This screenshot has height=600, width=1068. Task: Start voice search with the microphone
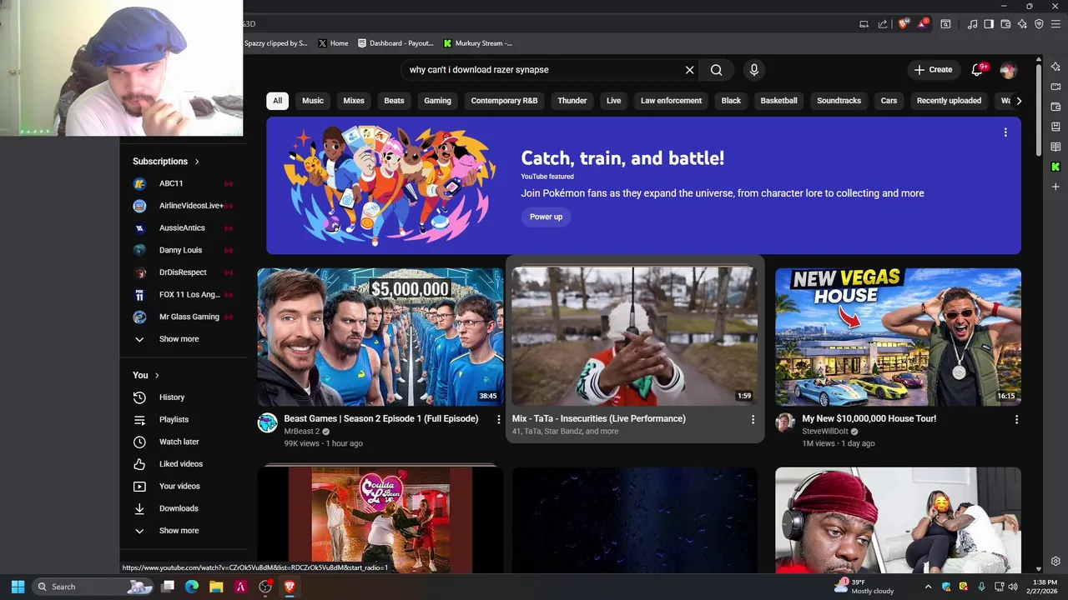pyautogui.click(x=754, y=70)
